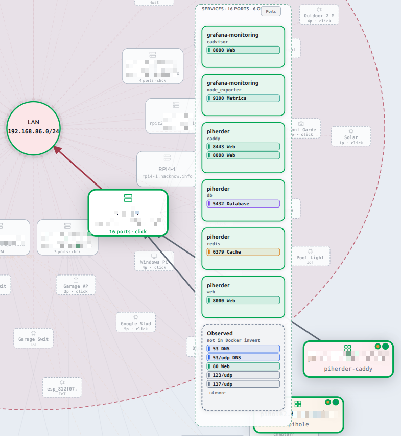Image resolution: width=401 pixels, height=436 pixels.
Task: Expand the 16 ports · click label
Action: pyautogui.click(x=128, y=232)
